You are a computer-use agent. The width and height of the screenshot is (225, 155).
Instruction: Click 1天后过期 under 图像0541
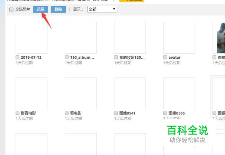pyautogui.click(x=123, y=118)
